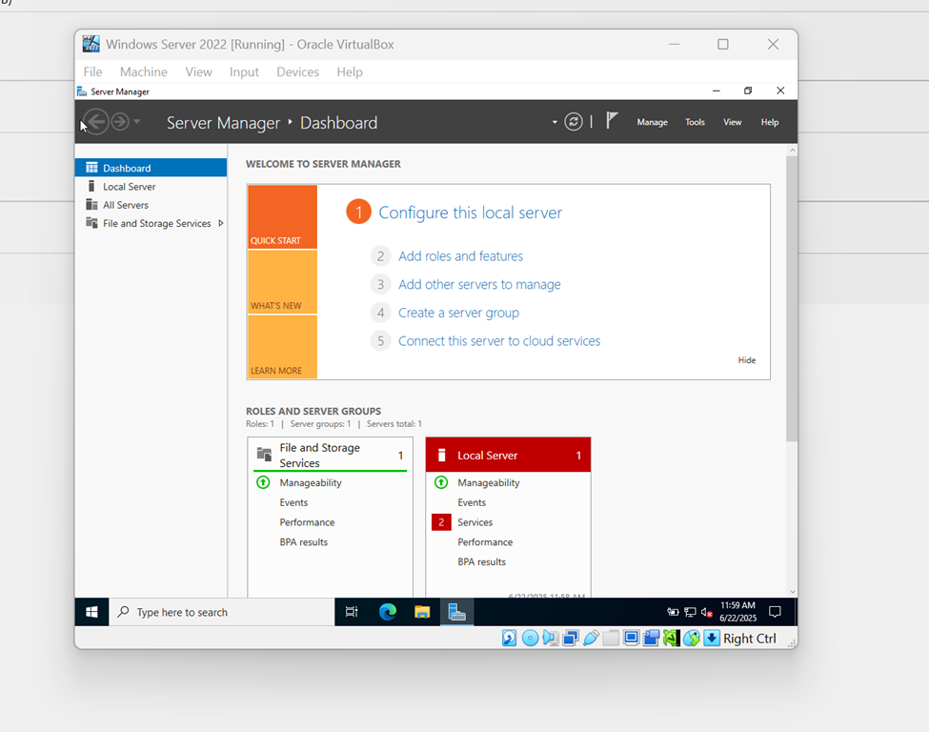The width and height of the screenshot is (929, 732).
Task: Click the Learn More tile
Action: coord(283,347)
